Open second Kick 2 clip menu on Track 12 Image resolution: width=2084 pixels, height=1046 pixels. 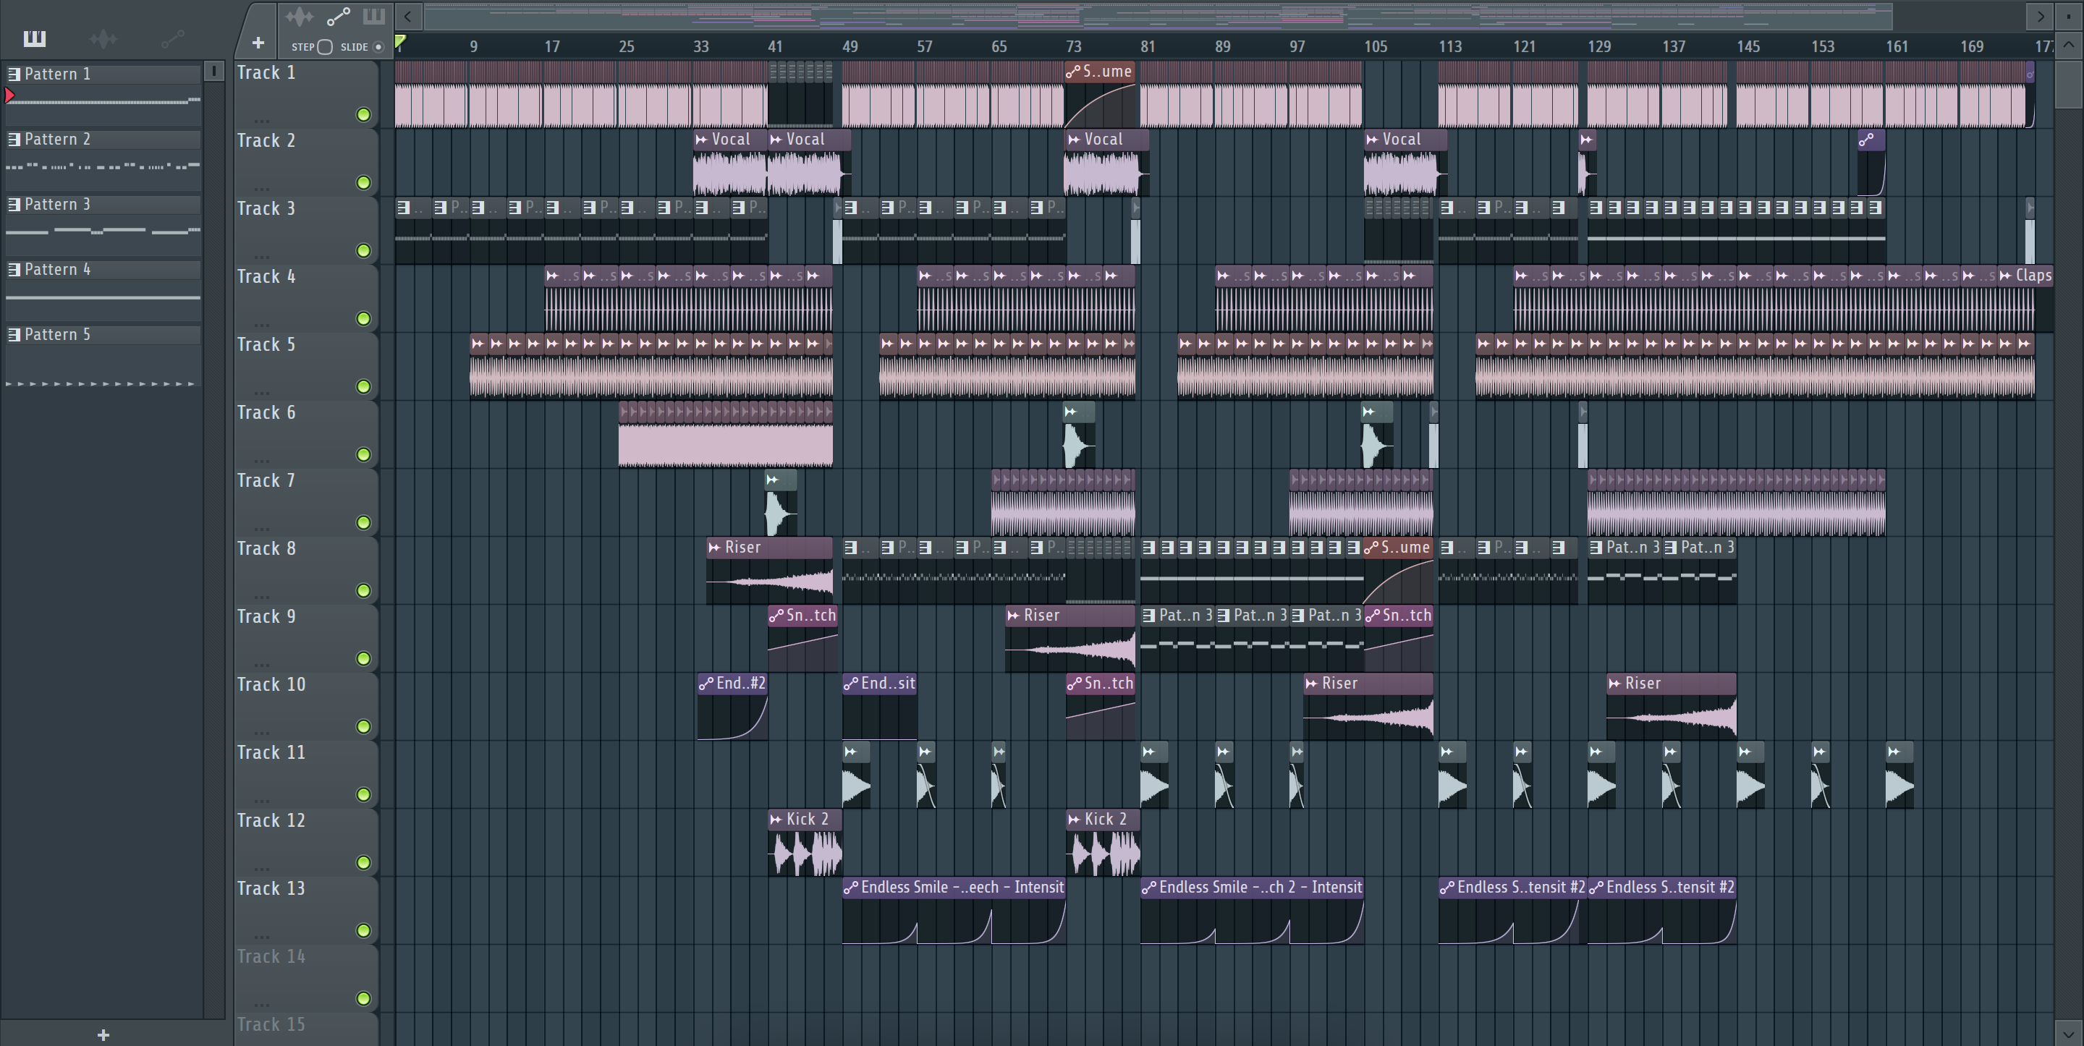pyautogui.click(x=1075, y=820)
